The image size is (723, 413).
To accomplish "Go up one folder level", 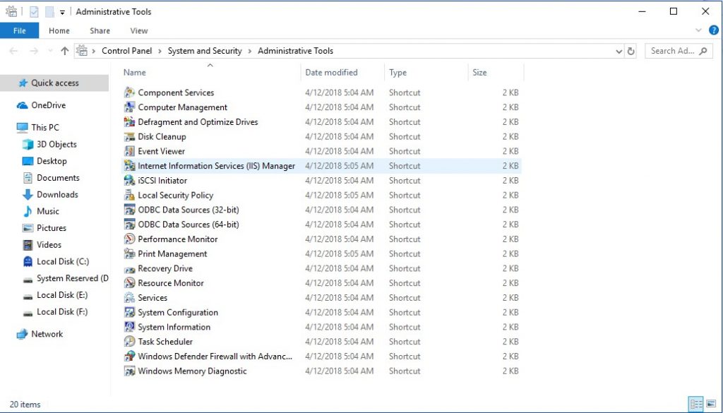I will (x=64, y=51).
